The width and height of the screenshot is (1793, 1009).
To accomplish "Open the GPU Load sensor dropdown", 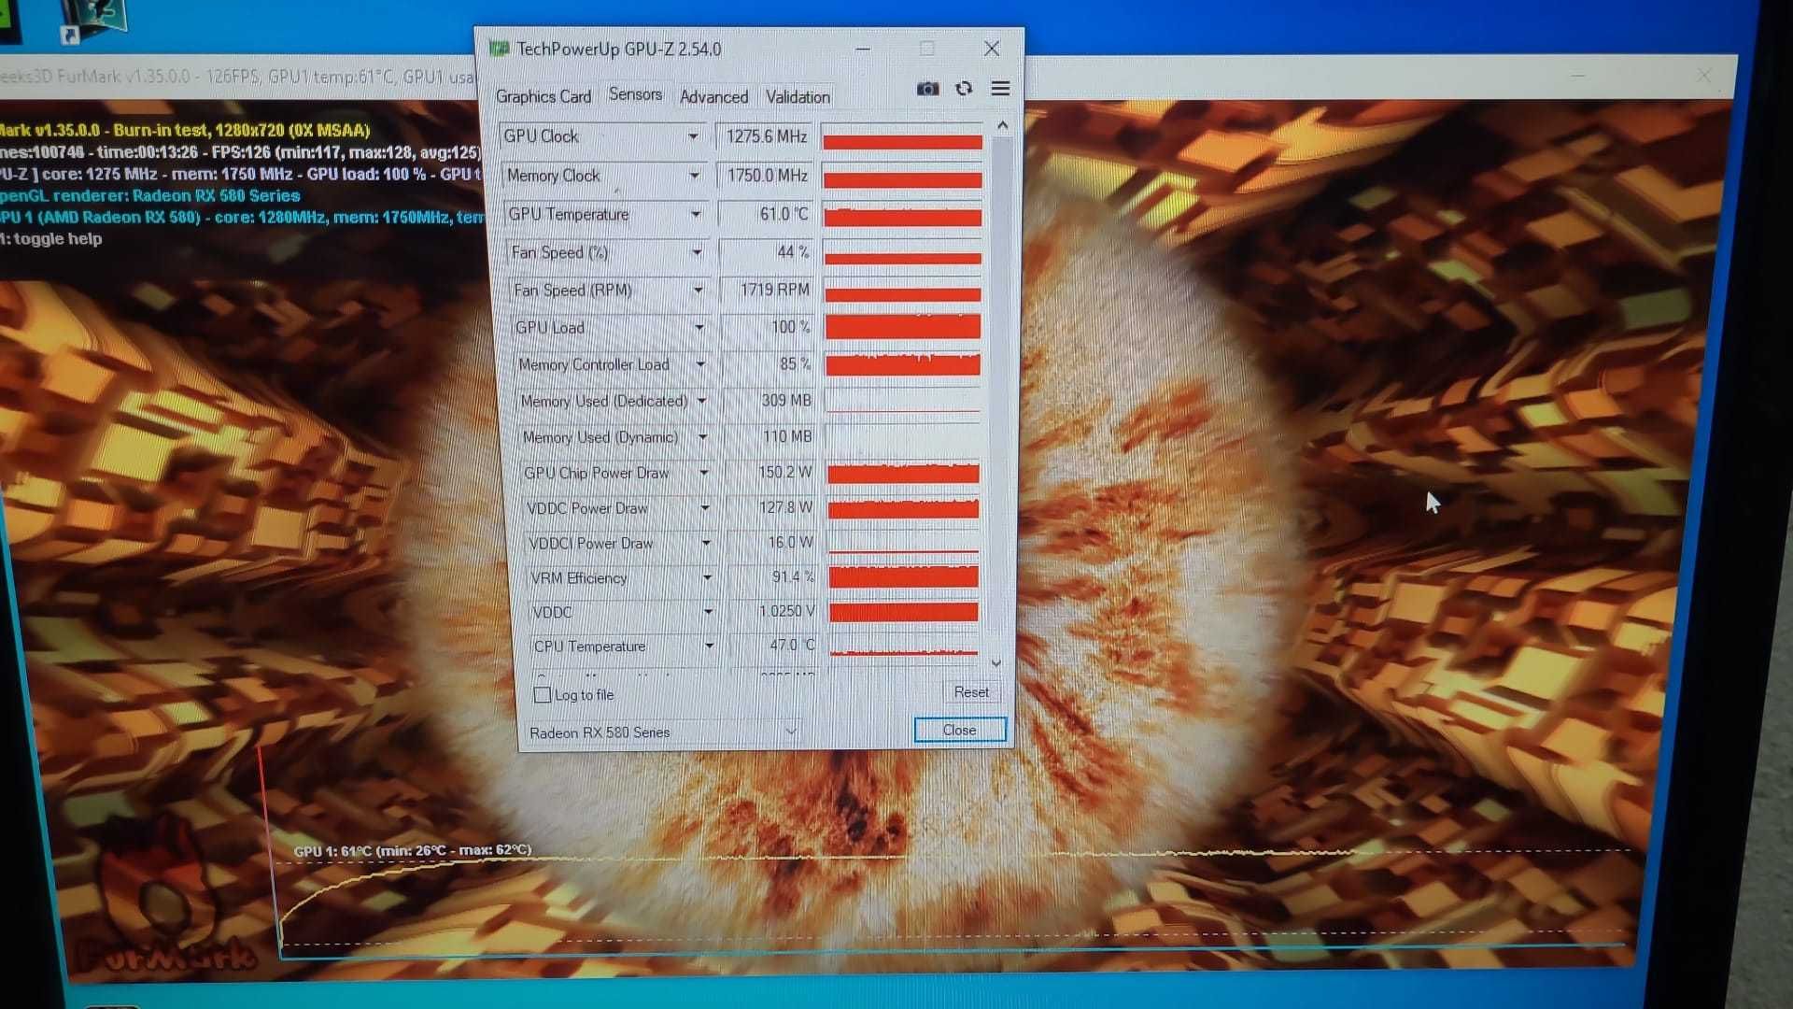I will pos(699,327).
